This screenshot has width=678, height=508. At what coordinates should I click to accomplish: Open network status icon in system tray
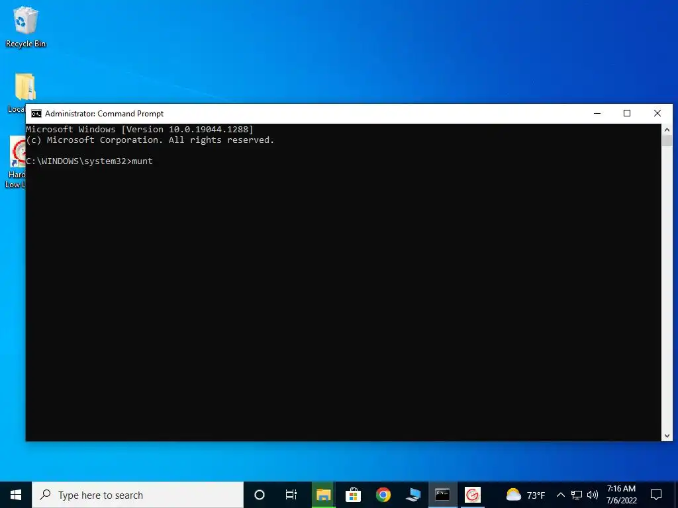click(x=577, y=495)
